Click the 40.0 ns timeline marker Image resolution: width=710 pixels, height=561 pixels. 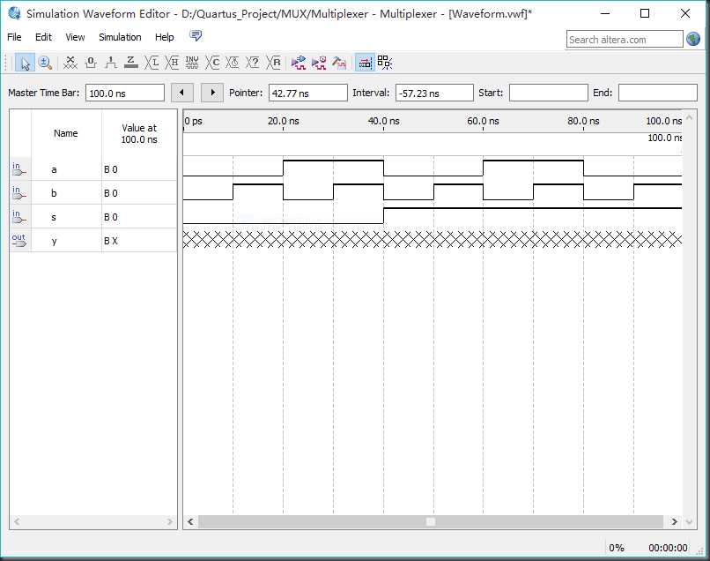click(x=383, y=121)
